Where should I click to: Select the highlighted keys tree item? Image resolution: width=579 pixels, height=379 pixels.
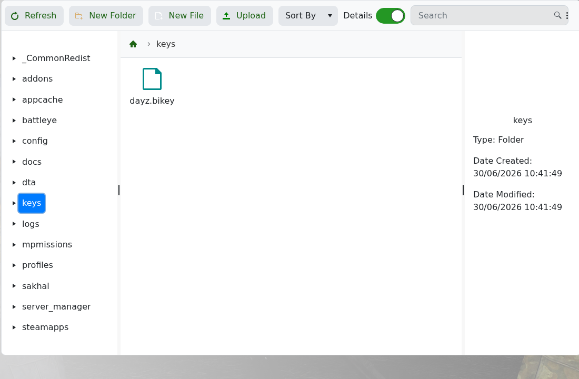point(32,203)
